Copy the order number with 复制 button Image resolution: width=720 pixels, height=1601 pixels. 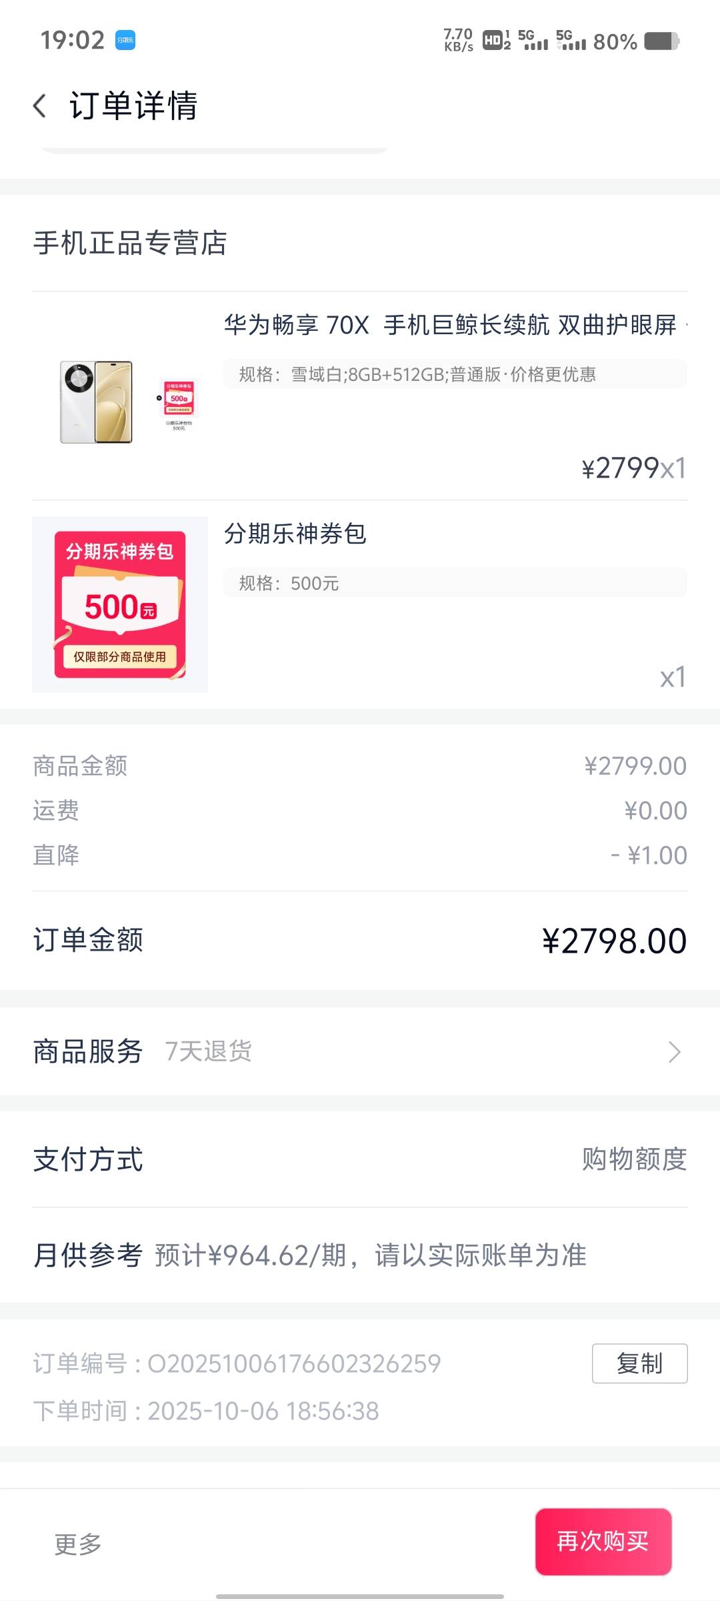click(639, 1364)
